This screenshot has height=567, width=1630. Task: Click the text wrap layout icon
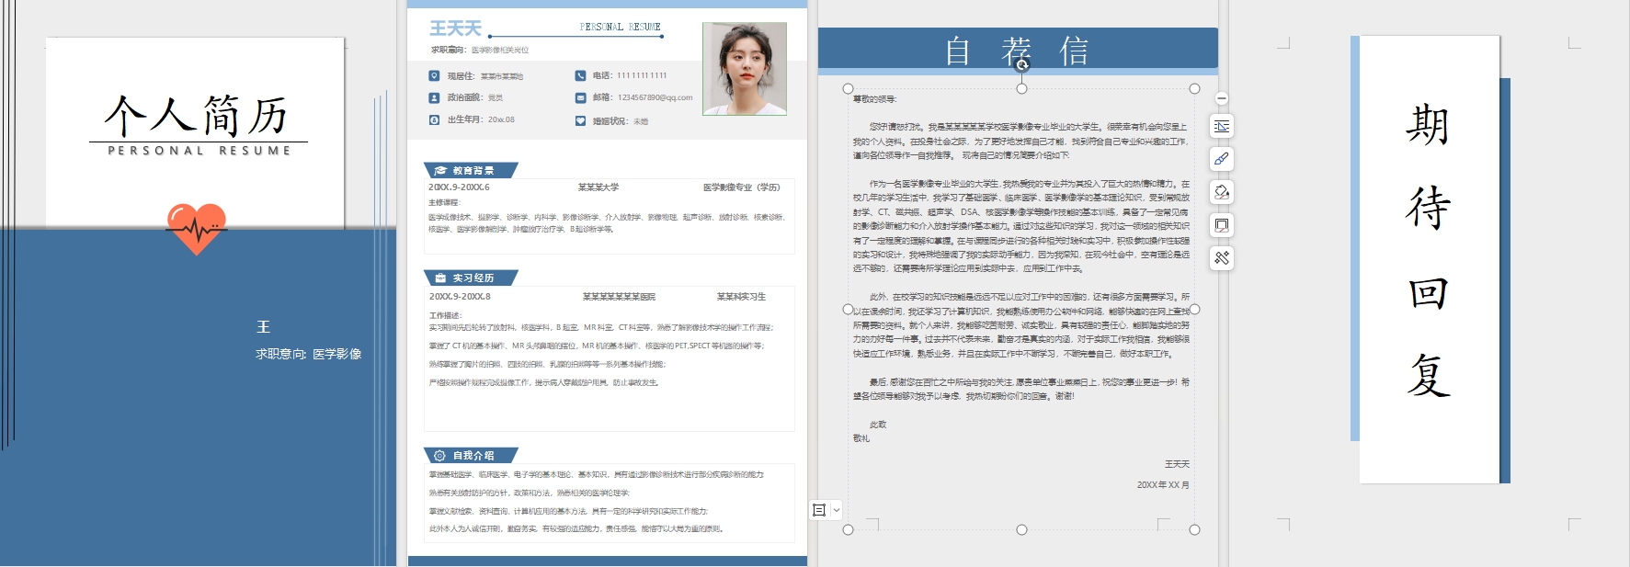coord(1222,126)
